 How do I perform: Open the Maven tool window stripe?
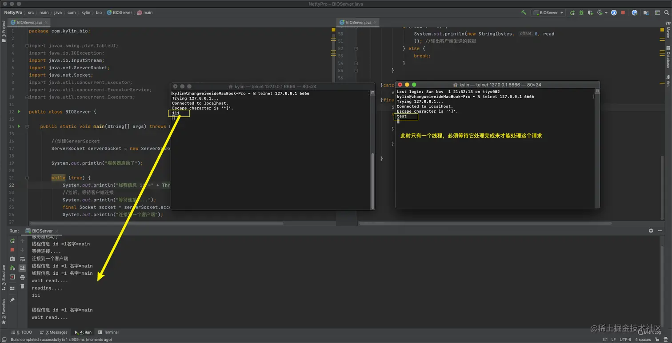click(668, 29)
